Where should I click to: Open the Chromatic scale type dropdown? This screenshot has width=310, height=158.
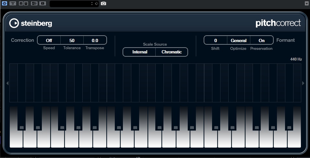tap(172, 52)
